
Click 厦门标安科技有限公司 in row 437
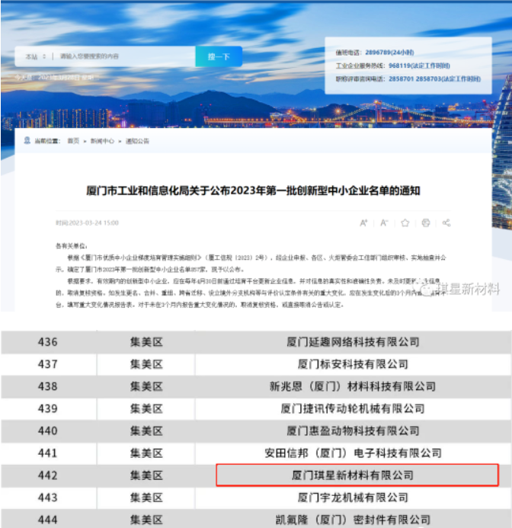(x=353, y=364)
